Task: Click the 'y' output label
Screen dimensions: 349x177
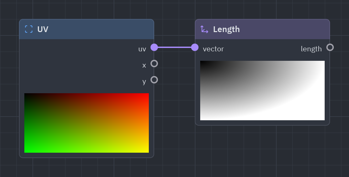Action: pyautogui.click(x=144, y=82)
